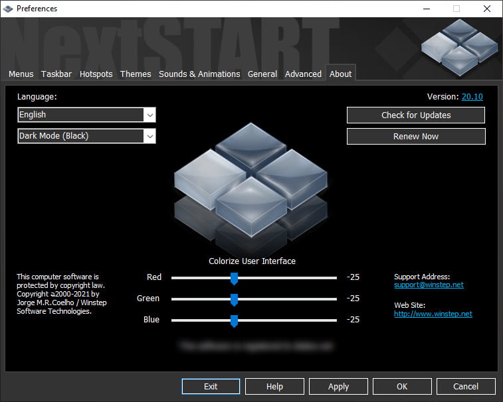Click the Web Site: label
The image size is (503, 402).
(x=410, y=305)
